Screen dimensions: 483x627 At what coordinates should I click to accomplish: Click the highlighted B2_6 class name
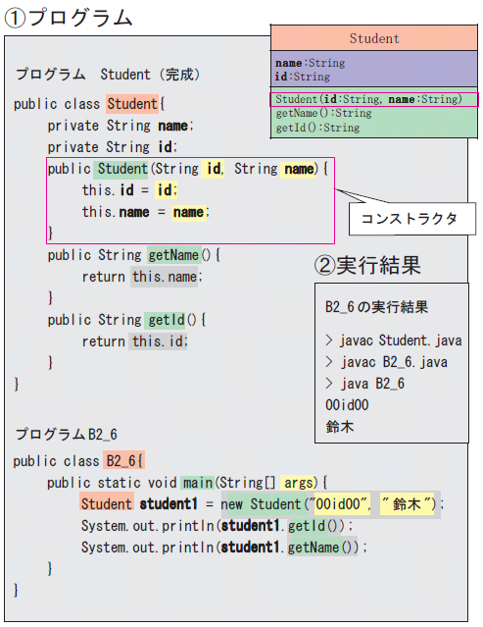pyautogui.click(x=123, y=461)
